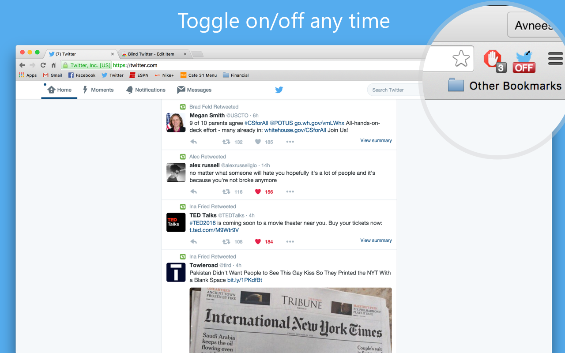
Task: Retweet TED Talks tweet with 108 retweets
Action: coord(226,241)
